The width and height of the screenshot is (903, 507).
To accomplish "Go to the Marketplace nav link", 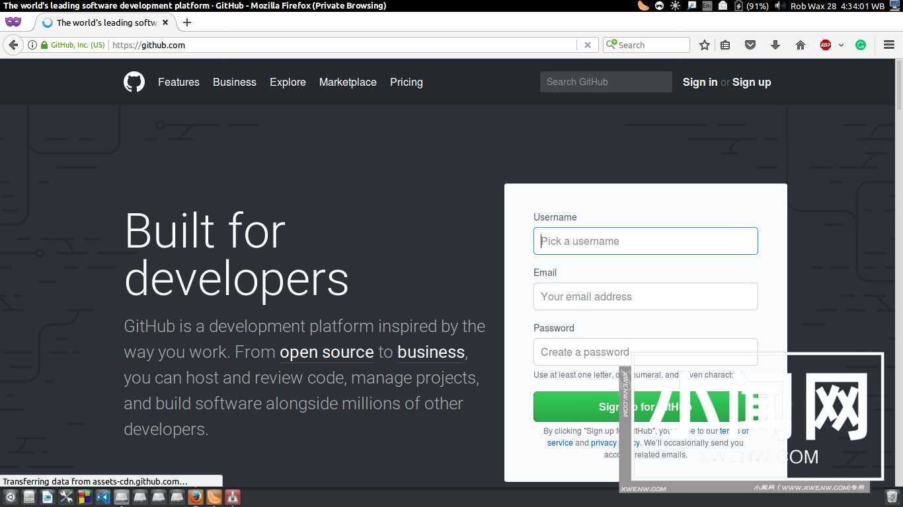I will 348,82.
